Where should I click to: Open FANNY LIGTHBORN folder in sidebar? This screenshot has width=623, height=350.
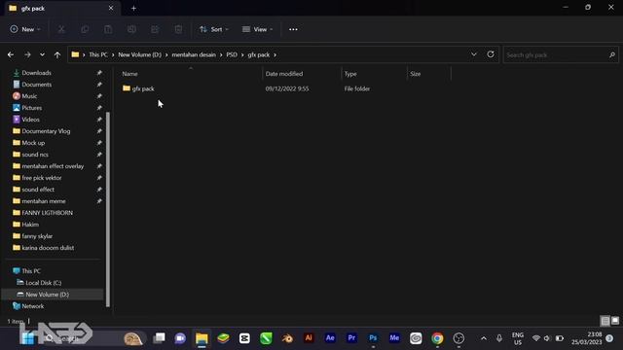tap(47, 213)
